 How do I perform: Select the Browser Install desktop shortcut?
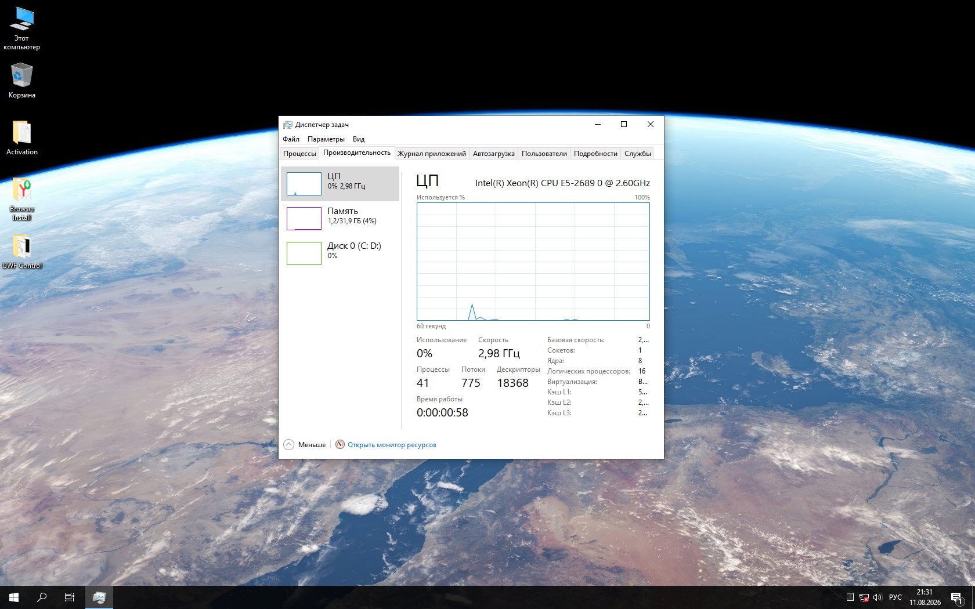coord(22,198)
